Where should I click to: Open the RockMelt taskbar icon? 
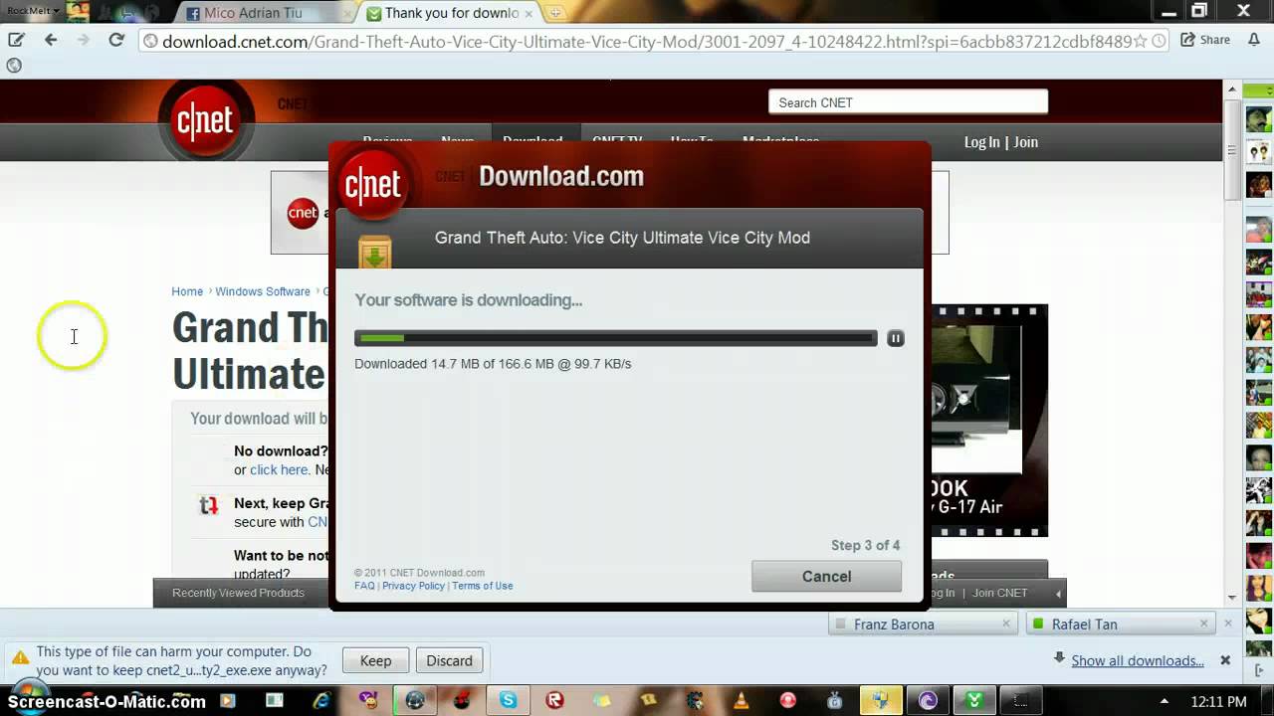pos(416,701)
